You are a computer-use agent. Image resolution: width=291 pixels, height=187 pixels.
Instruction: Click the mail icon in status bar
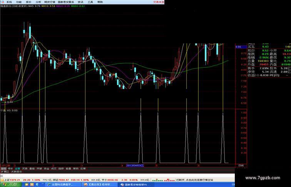(2, 180)
